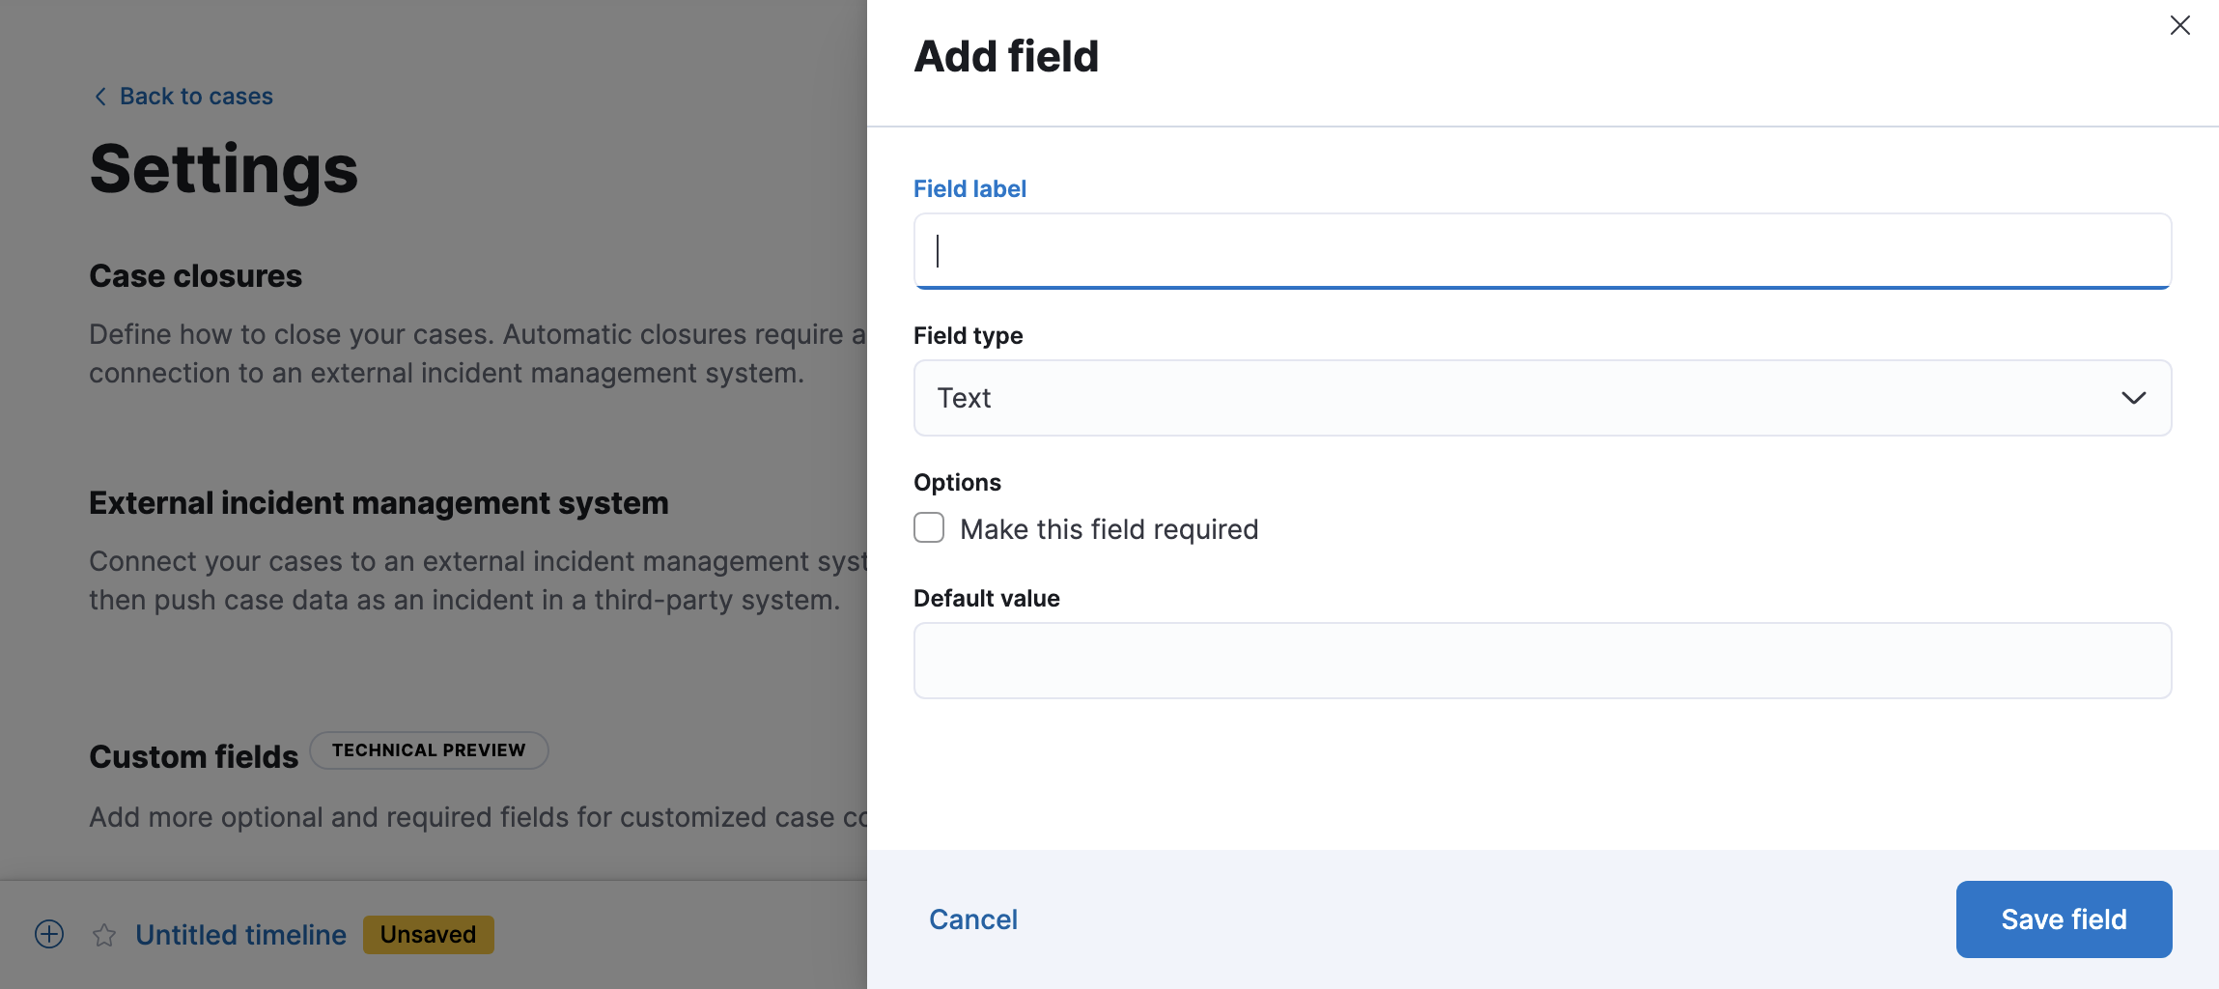Open the Field type selector showing Text
The height and width of the screenshot is (989, 2219).
(x=1541, y=398)
